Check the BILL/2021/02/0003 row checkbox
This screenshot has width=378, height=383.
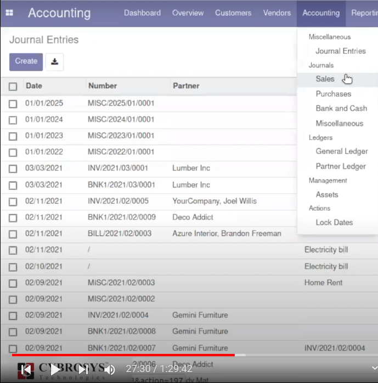pyautogui.click(x=13, y=234)
